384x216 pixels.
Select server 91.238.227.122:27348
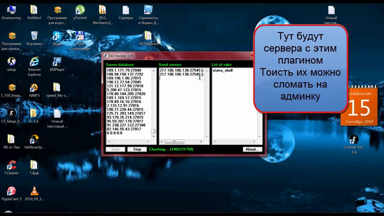point(126,125)
